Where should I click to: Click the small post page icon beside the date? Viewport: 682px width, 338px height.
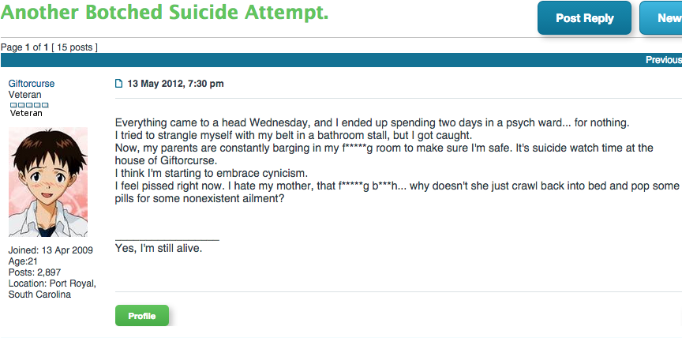click(x=118, y=84)
